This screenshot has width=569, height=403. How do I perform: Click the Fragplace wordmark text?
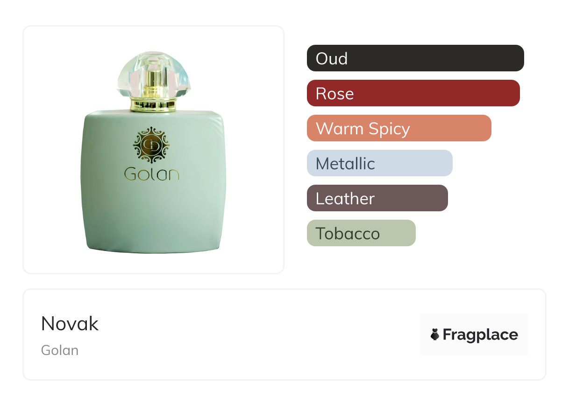coord(480,335)
